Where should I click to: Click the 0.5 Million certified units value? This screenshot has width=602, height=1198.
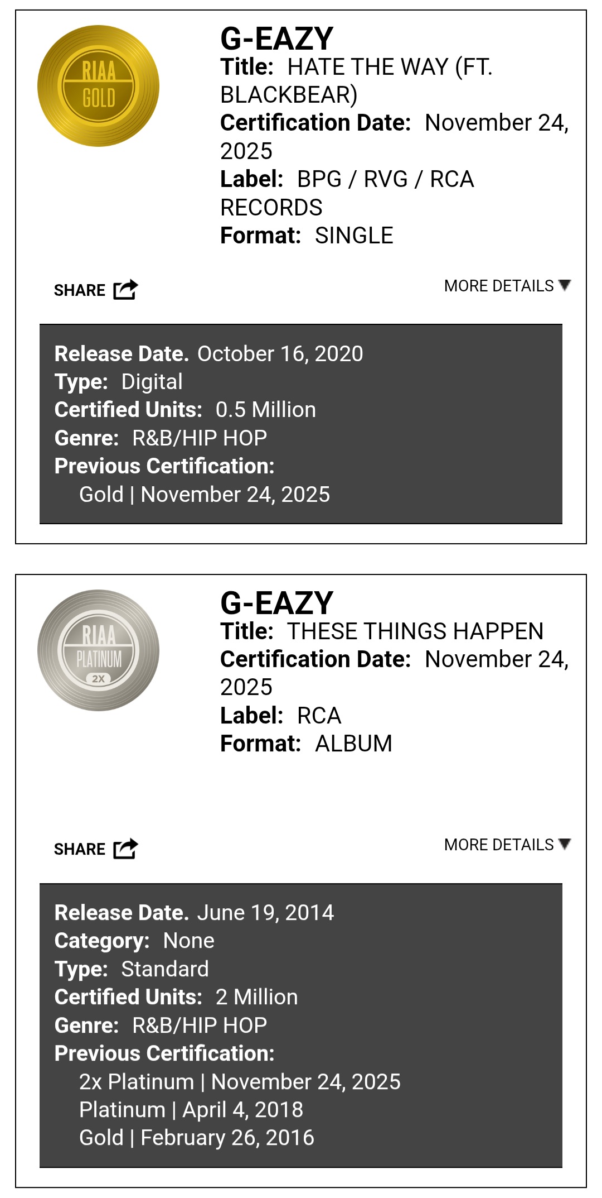(x=265, y=410)
